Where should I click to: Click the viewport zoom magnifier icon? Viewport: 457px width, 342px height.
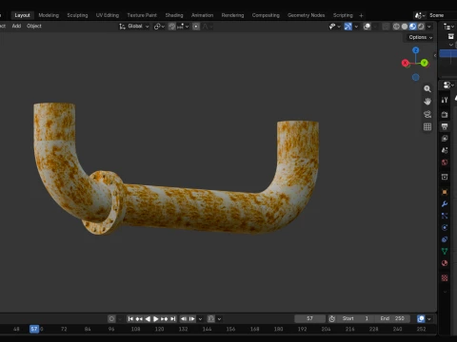click(427, 89)
